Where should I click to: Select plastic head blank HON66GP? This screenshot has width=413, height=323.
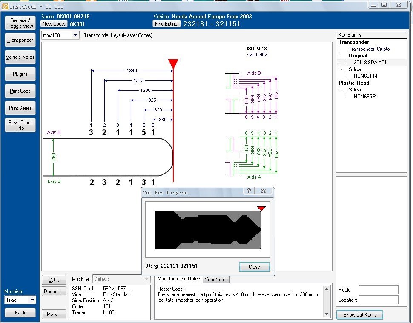(x=364, y=96)
